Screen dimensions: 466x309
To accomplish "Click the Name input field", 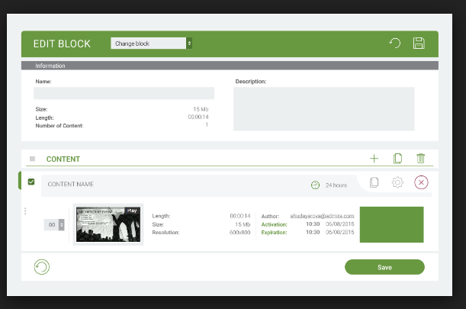I will tap(124, 93).
